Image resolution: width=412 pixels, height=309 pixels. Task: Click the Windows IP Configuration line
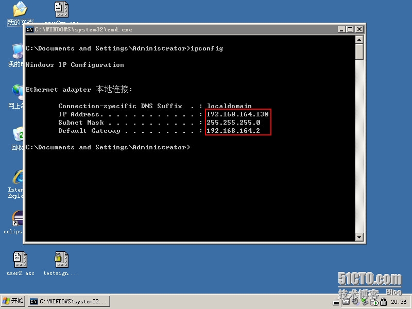click(75, 65)
